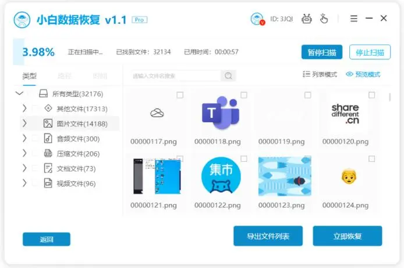Tick the checkbox for 00000117.png
The height and width of the screenshot is (268, 404).
(x=180, y=95)
